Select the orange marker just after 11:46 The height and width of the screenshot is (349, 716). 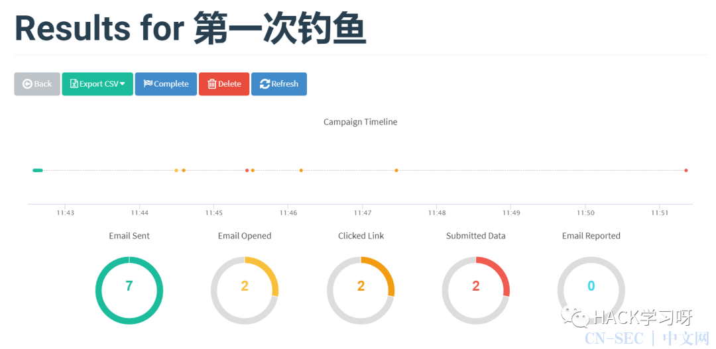pyautogui.click(x=301, y=170)
